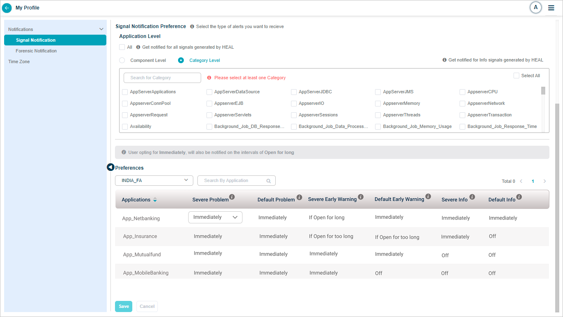Click the back arrow beside My Profile
Viewport: 563px width, 317px height.
7,8
